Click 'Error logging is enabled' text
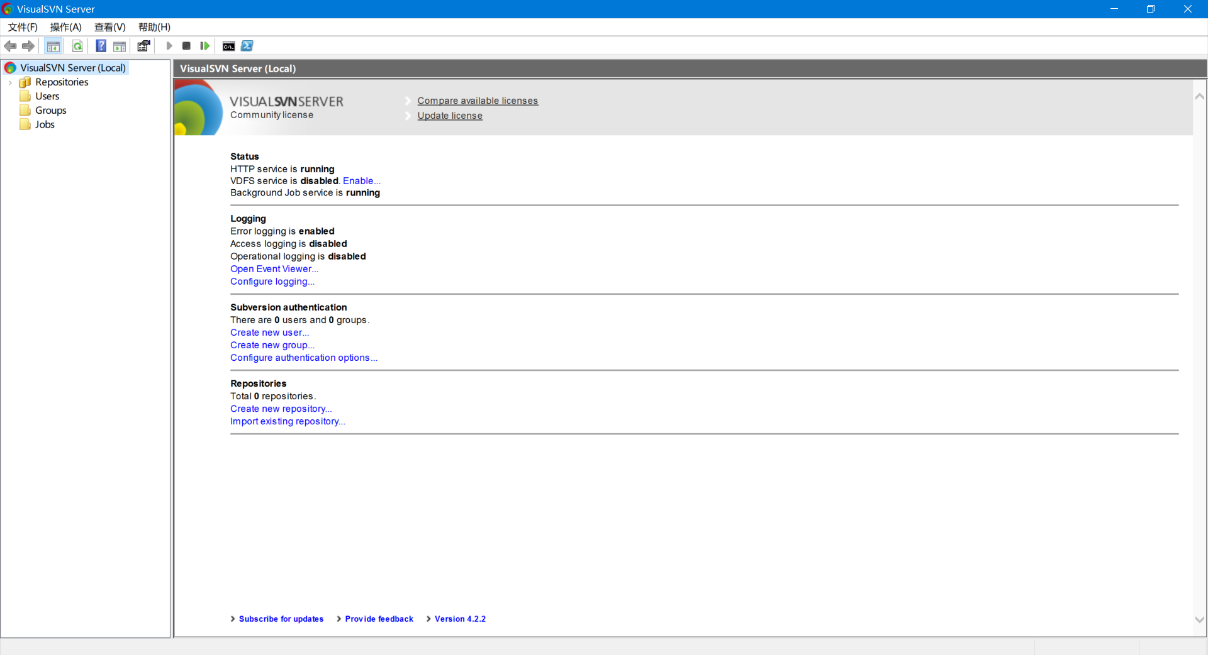This screenshot has height=655, width=1208. [x=282, y=231]
